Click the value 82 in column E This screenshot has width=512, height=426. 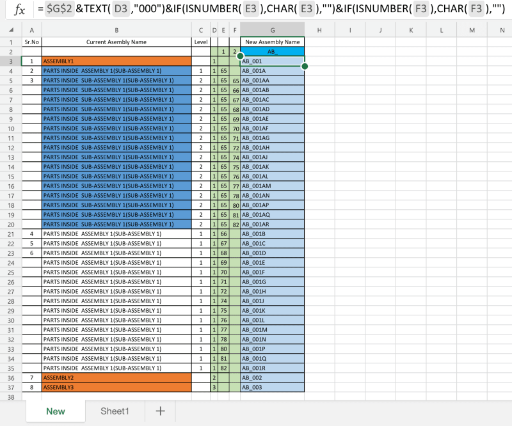click(x=223, y=368)
